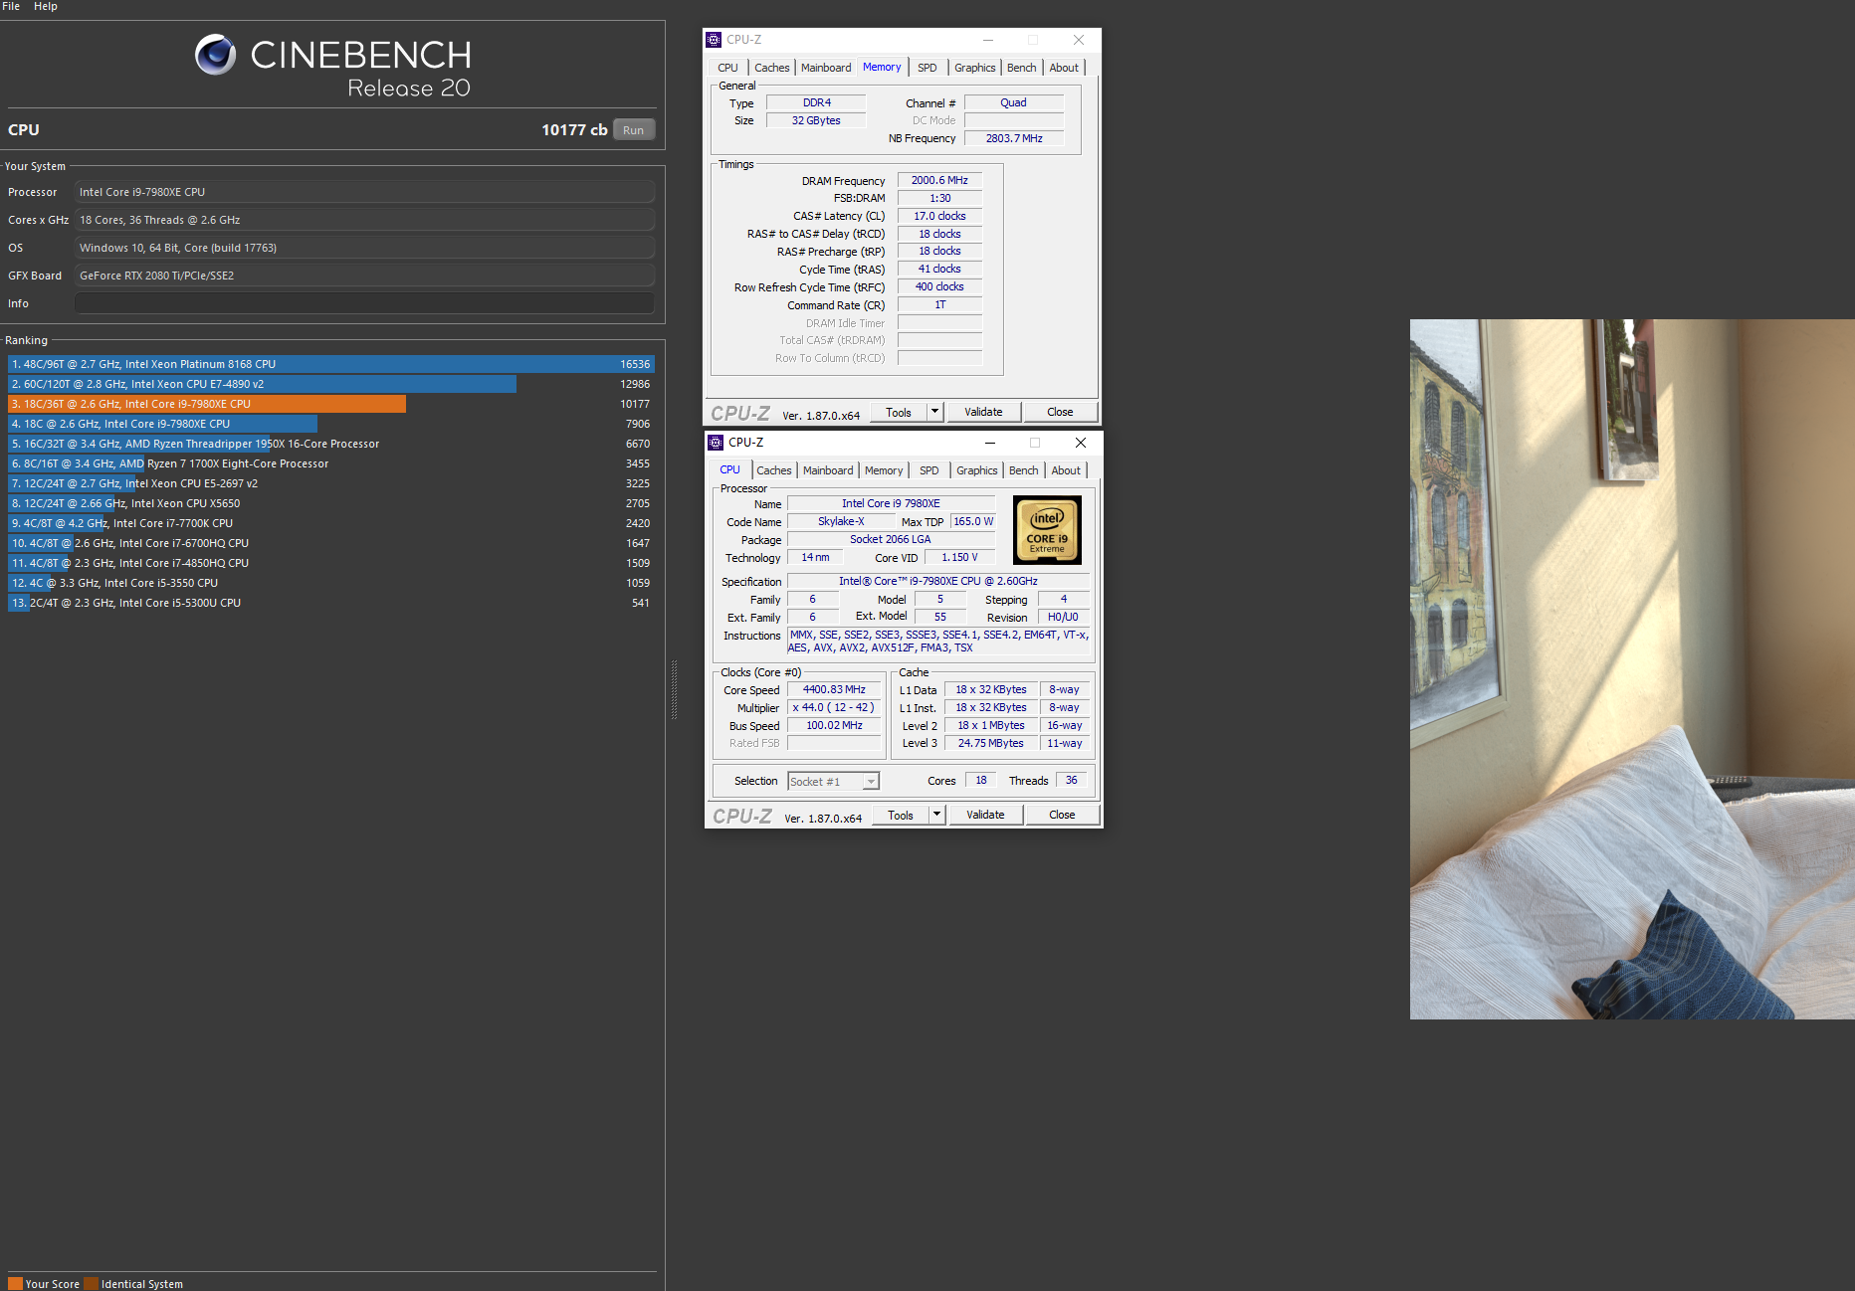Click Close button in lower CPU-Z window

(x=1062, y=815)
